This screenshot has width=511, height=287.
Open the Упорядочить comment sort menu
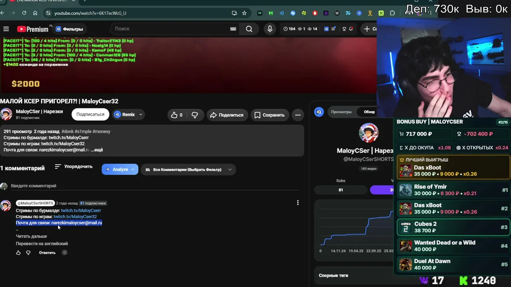73,167
